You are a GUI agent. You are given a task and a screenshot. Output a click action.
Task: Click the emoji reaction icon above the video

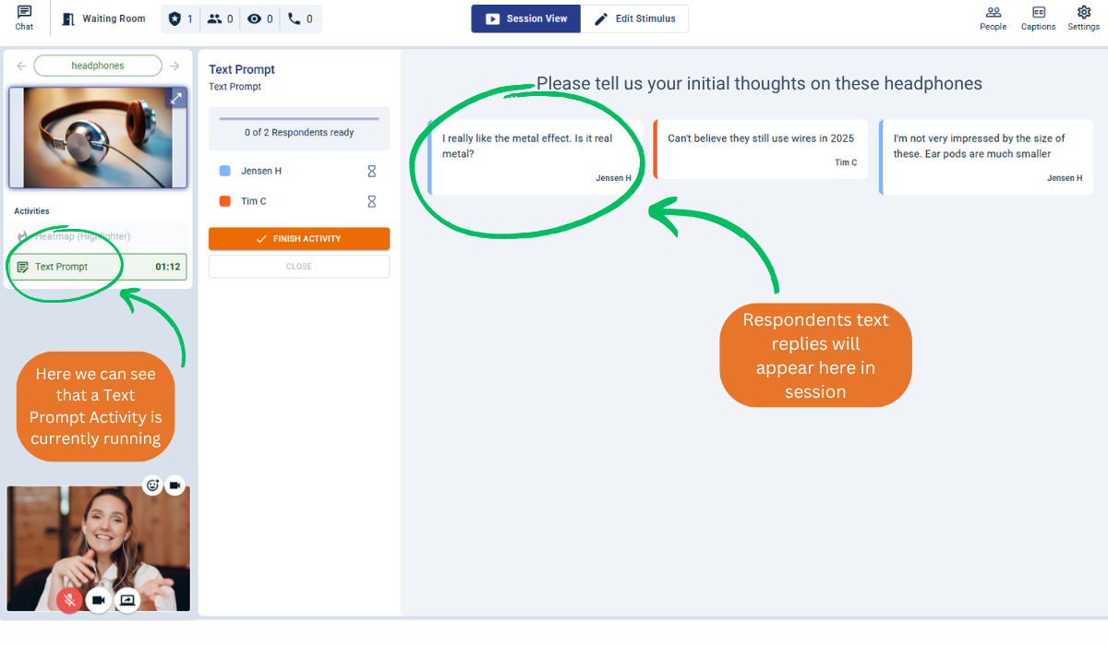click(x=152, y=485)
